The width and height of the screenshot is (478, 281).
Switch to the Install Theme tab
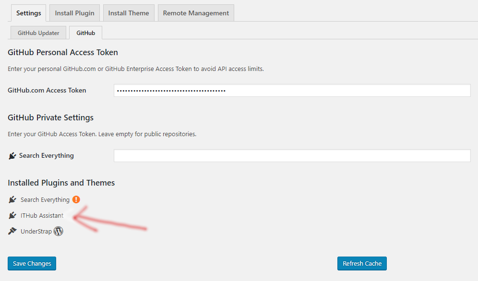[x=129, y=13]
